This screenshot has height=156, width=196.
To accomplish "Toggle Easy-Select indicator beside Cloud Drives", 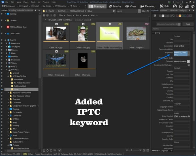I will [2, 33].
